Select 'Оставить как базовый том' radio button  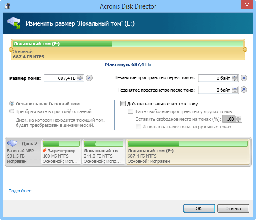click(12, 103)
